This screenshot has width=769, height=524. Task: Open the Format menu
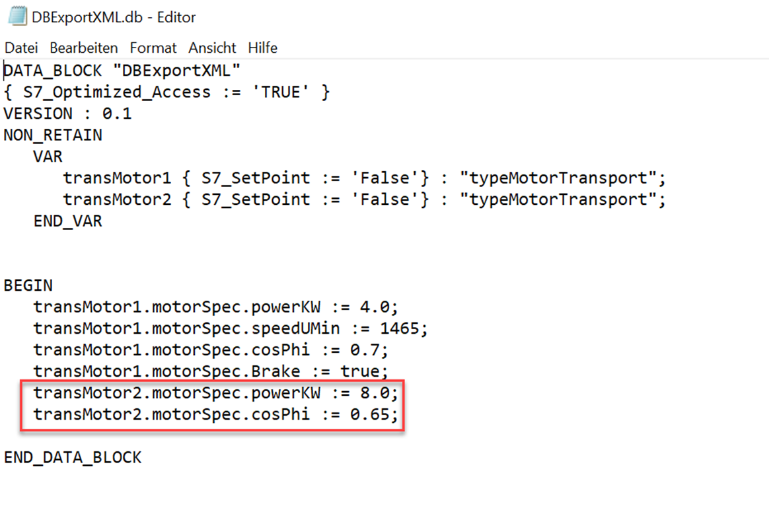pyautogui.click(x=153, y=48)
